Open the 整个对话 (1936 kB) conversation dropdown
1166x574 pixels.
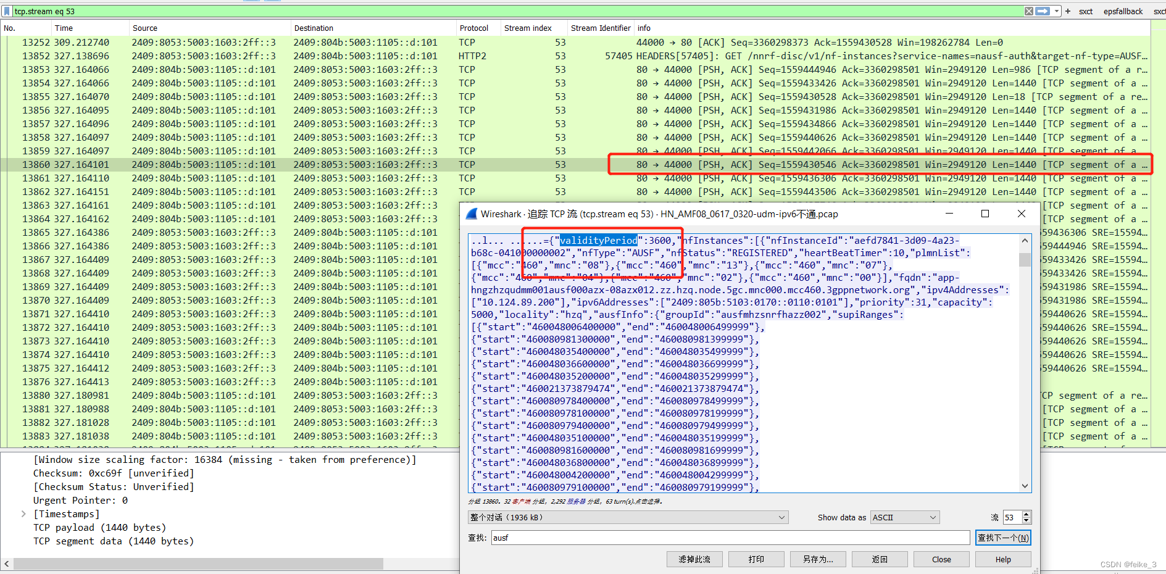(628, 517)
